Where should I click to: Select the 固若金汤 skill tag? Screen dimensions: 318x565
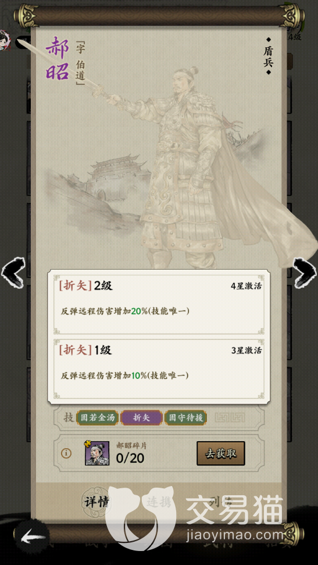point(97,417)
